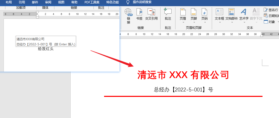Click the 页眉和页脚 group label

tap(193, 28)
